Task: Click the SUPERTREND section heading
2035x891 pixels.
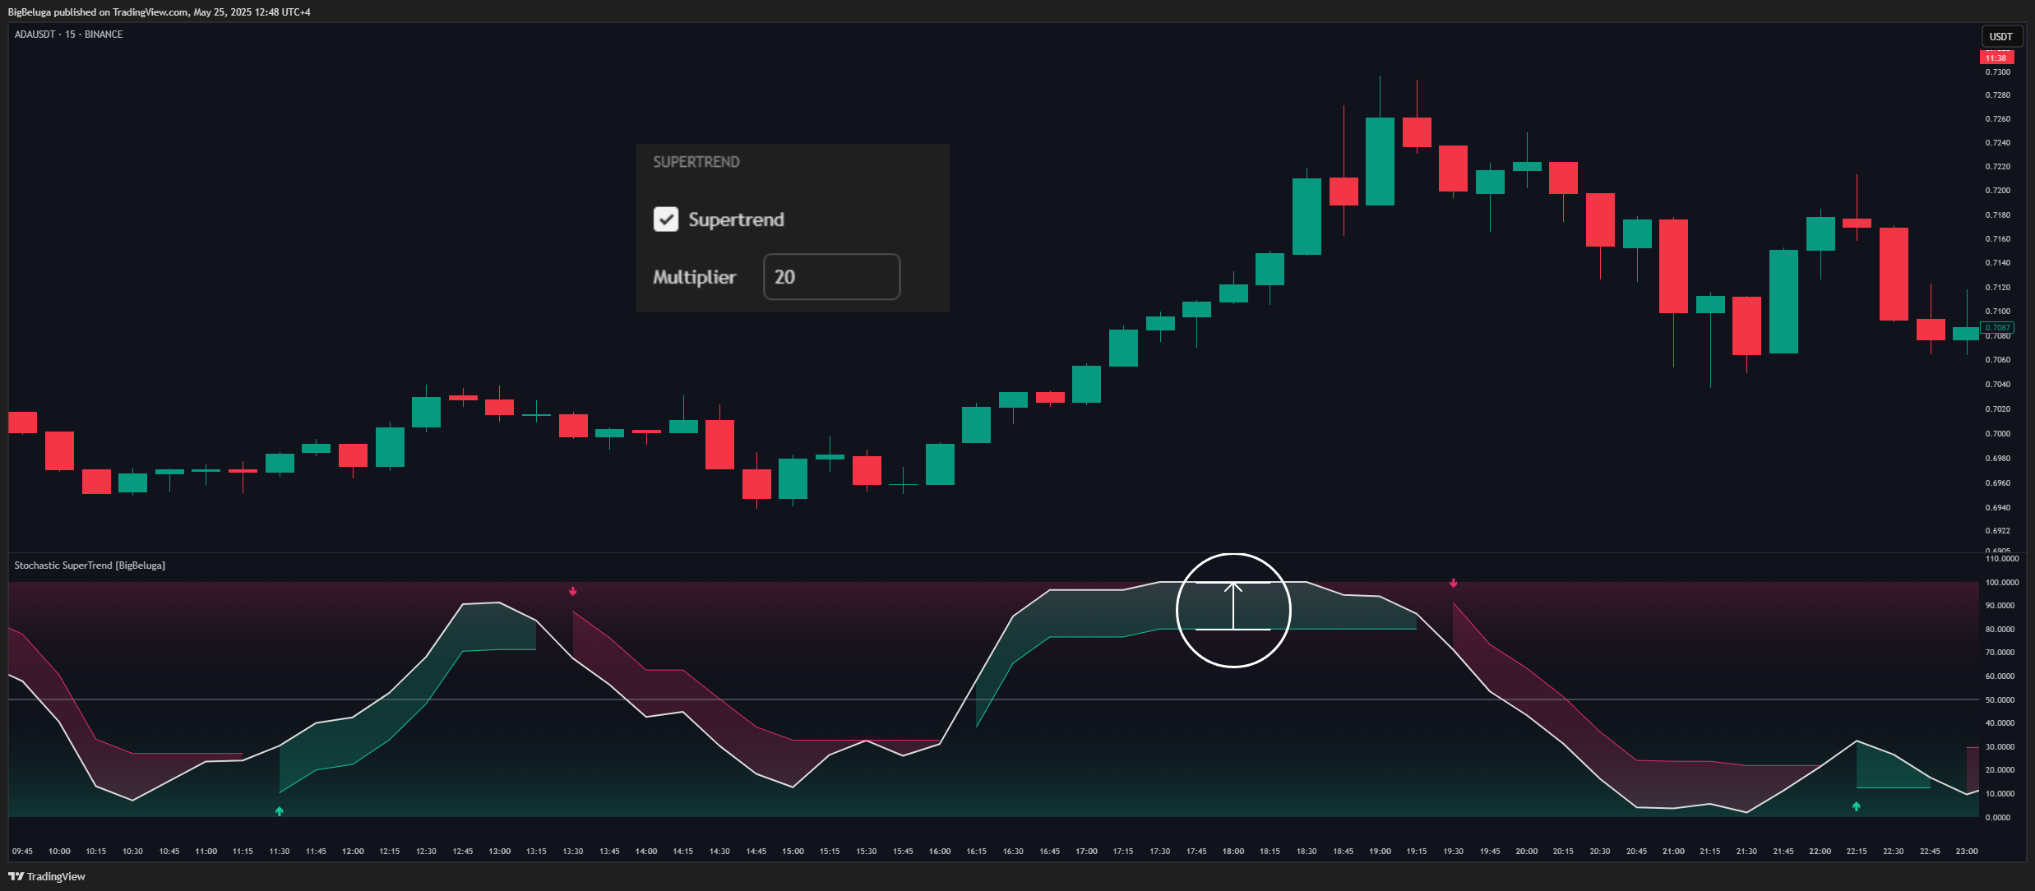Action: point(696,162)
